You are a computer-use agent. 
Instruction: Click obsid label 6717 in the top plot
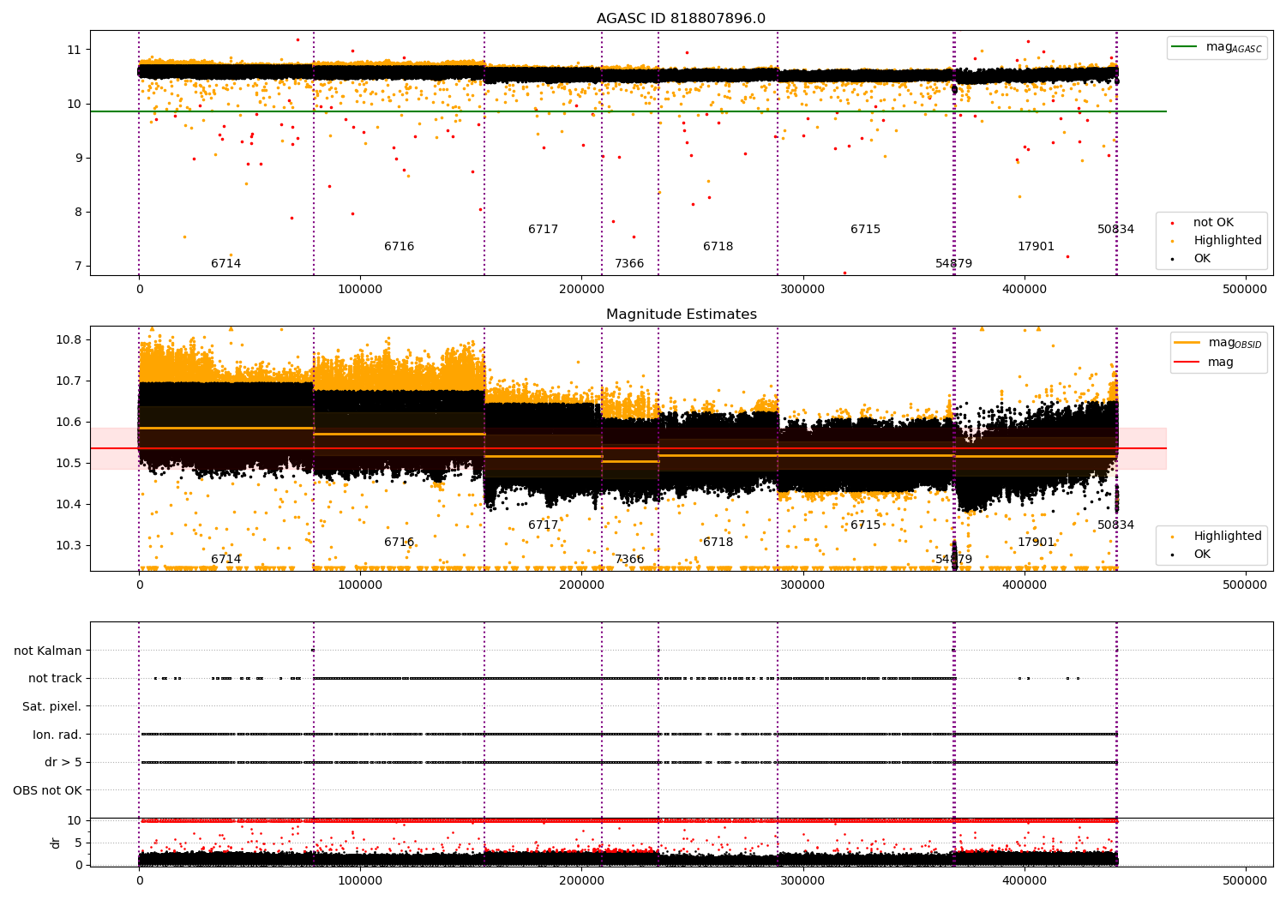(x=544, y=230)
